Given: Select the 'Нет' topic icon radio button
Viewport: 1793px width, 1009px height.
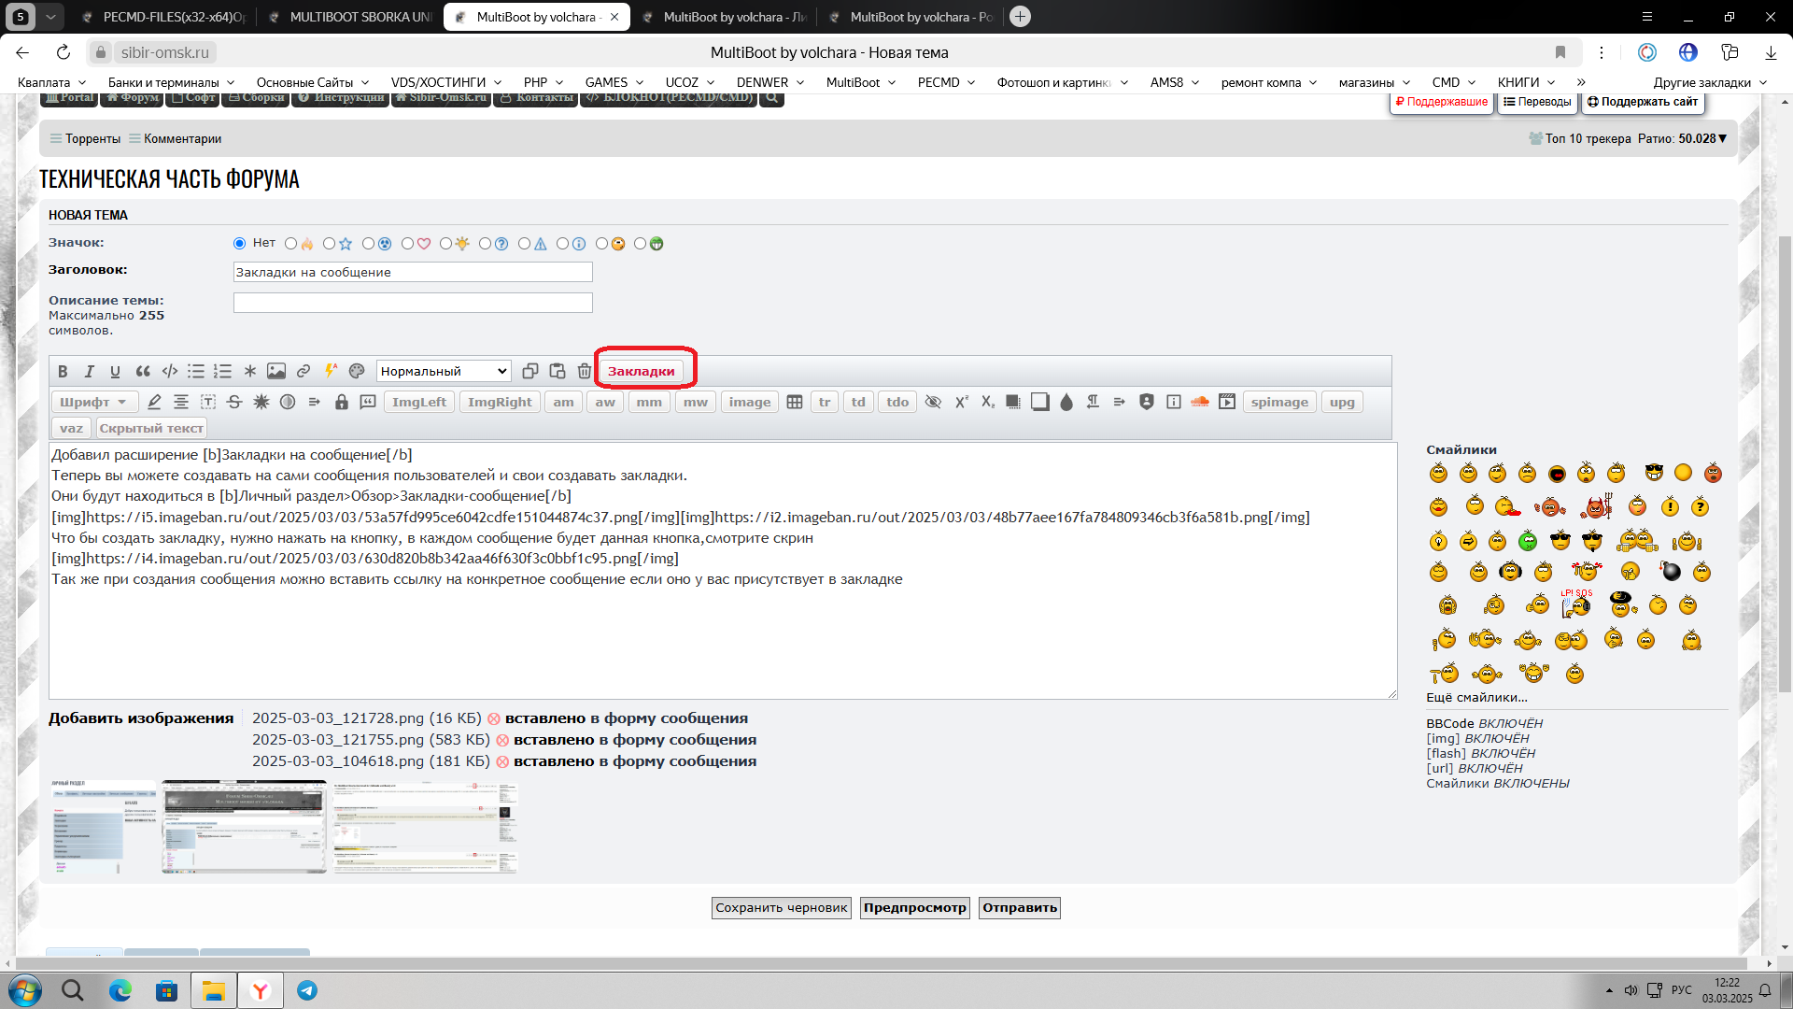Looking at the screenshot, I should click(x=240, y=244).
